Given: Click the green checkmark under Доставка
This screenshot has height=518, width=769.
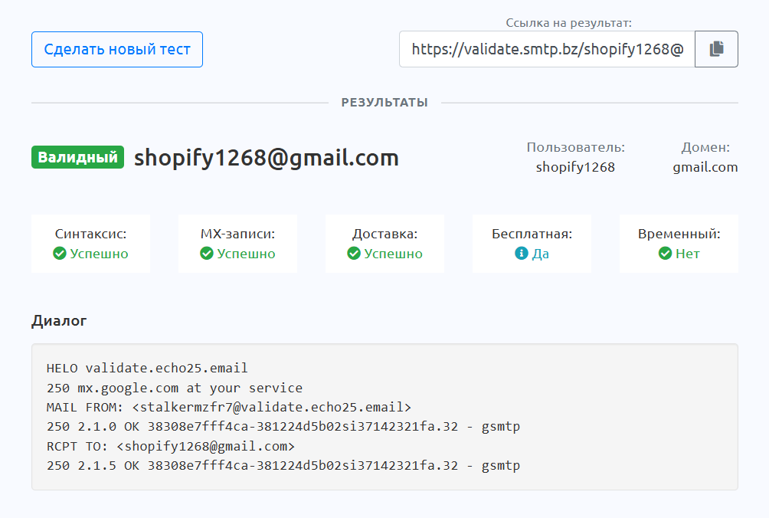Looking at the screenshot, I should tap(354, 254).
